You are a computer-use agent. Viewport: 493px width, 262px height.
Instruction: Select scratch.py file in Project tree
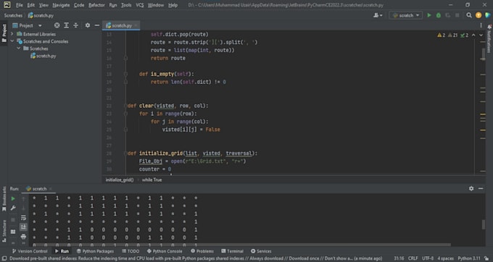(x=43, y=56)
